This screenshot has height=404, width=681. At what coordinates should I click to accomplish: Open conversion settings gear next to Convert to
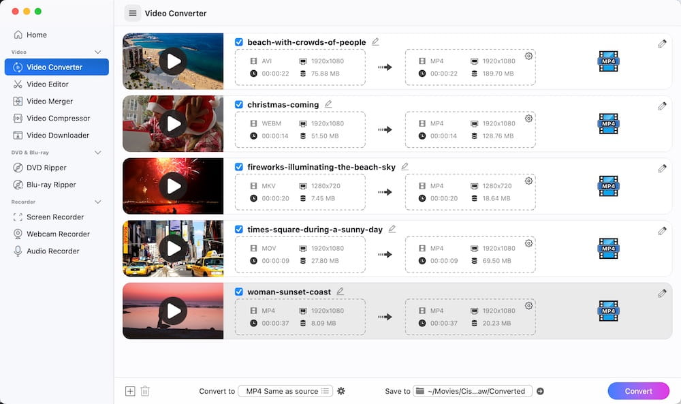pyautogui.click(x=341, y=391)
